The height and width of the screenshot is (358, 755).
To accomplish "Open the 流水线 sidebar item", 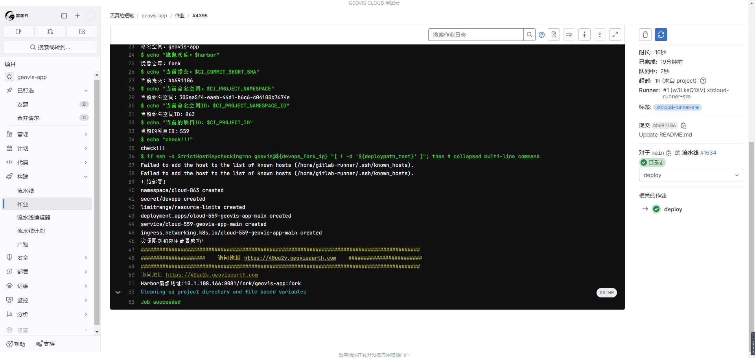I will 47,191.
